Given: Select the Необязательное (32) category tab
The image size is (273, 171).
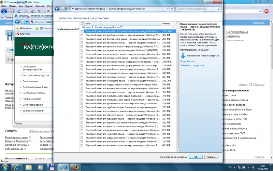Looking at the screenshot, I should [x=68, y=29].
